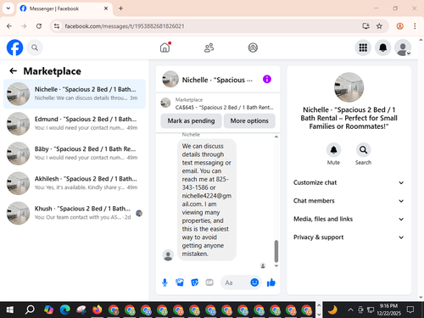The image size is (424, 318).
Task: Click the back arrow beside Marketplace
Action: click(14, 71)
